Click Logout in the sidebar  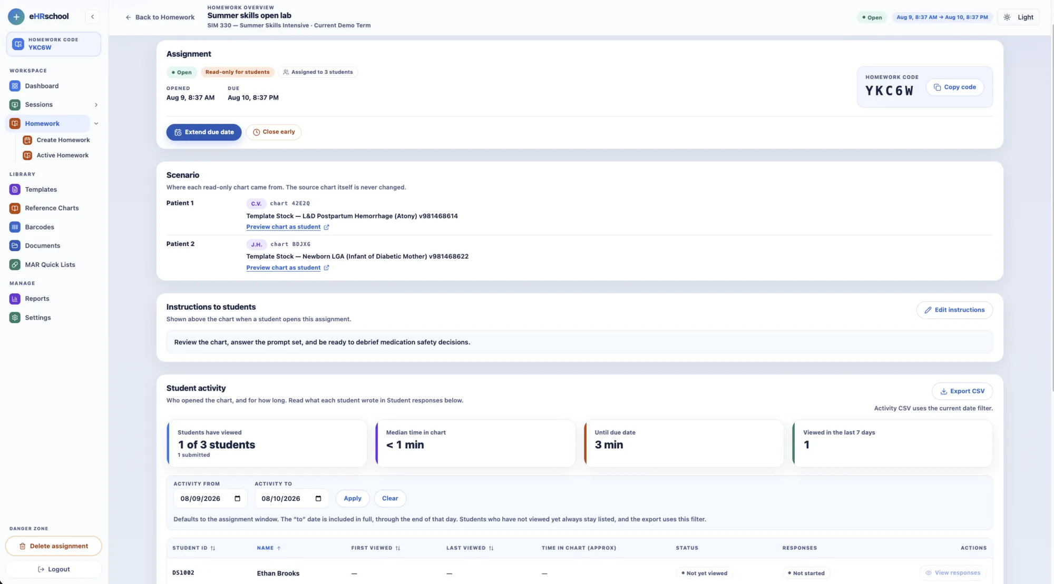point(53,569)
